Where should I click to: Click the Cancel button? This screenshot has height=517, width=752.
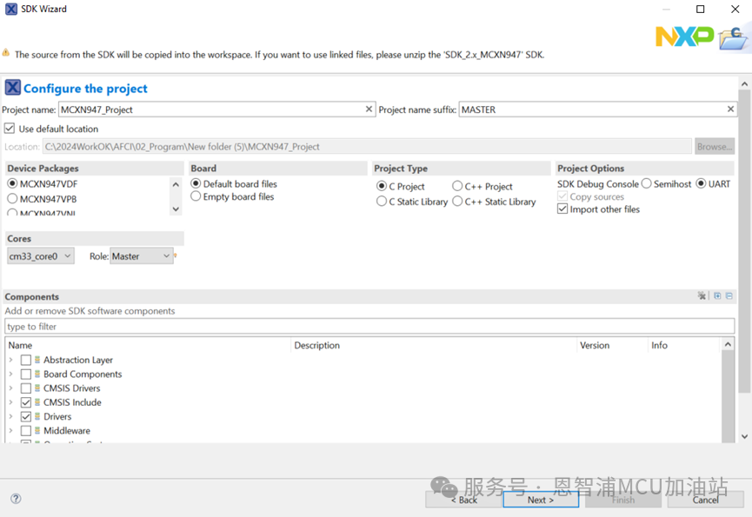tap(705, 500)
